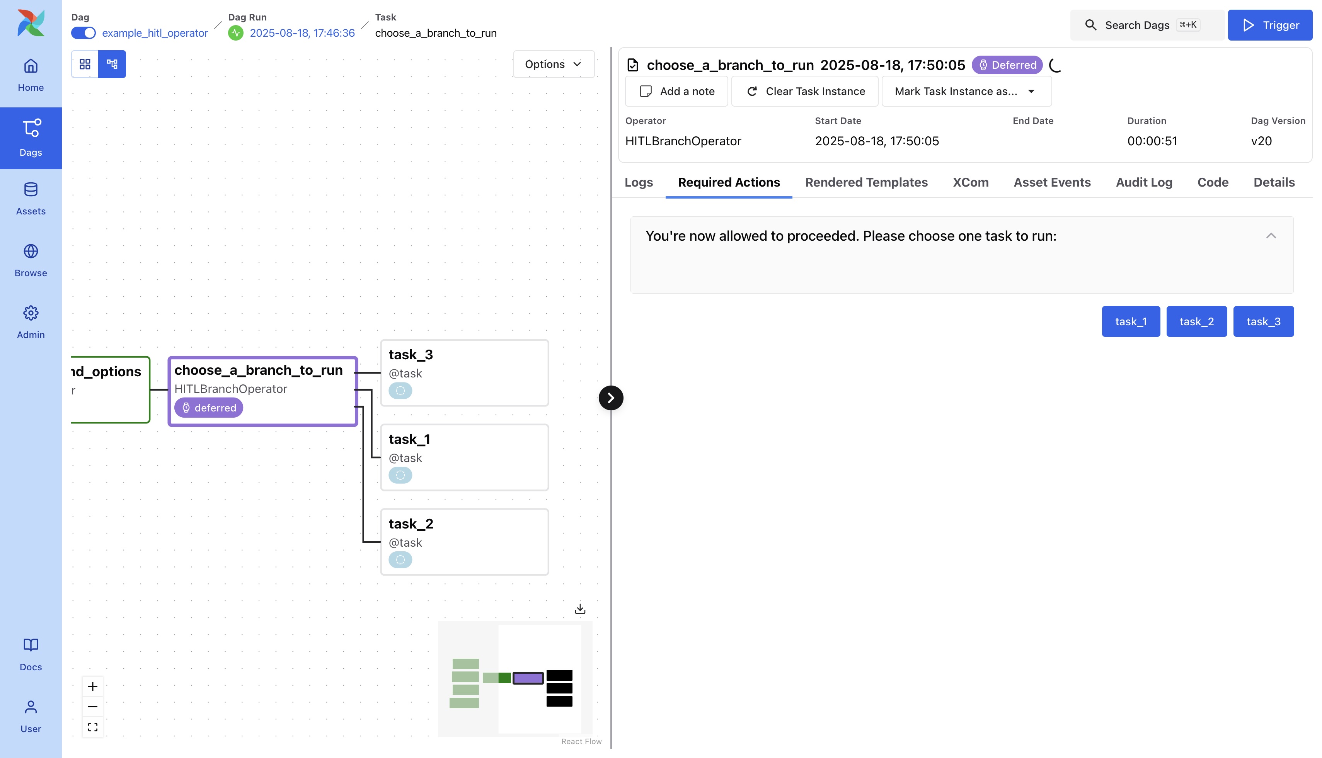
Task: Click the Search Dags field
Action: [x=1147, y=25]
